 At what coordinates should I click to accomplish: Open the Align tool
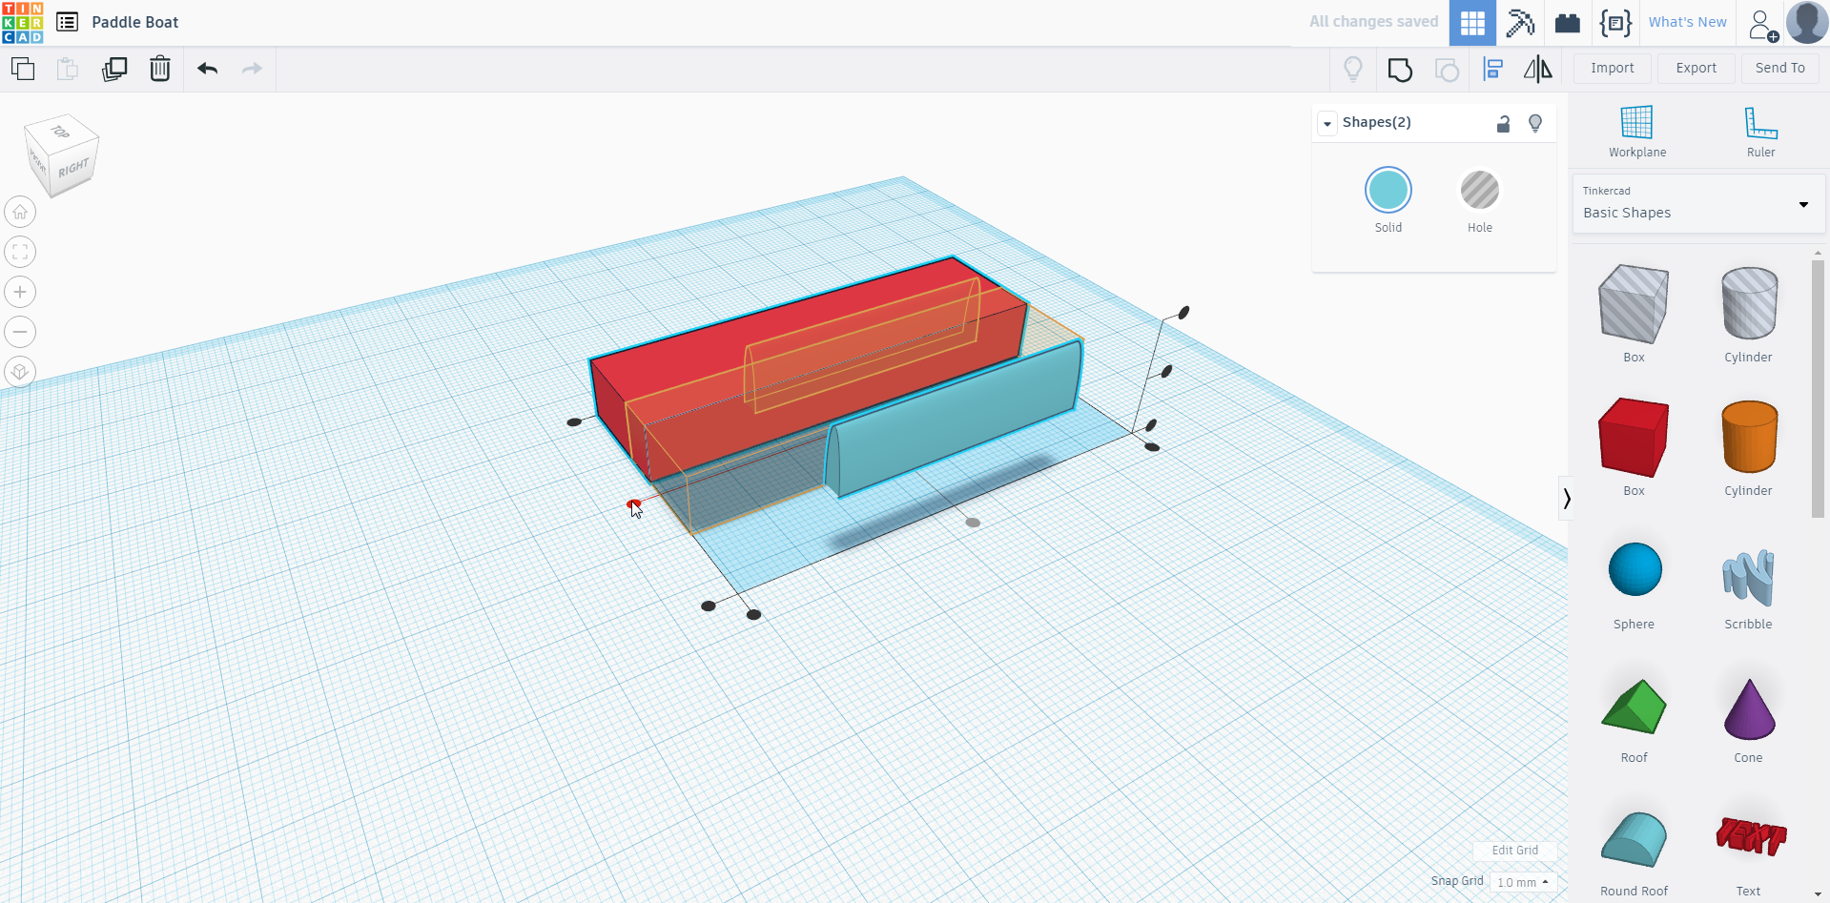[x=1492, y=70]
